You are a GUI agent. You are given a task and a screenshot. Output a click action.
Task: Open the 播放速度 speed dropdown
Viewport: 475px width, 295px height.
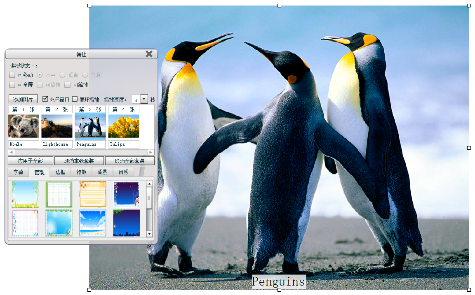click(144, 99)
